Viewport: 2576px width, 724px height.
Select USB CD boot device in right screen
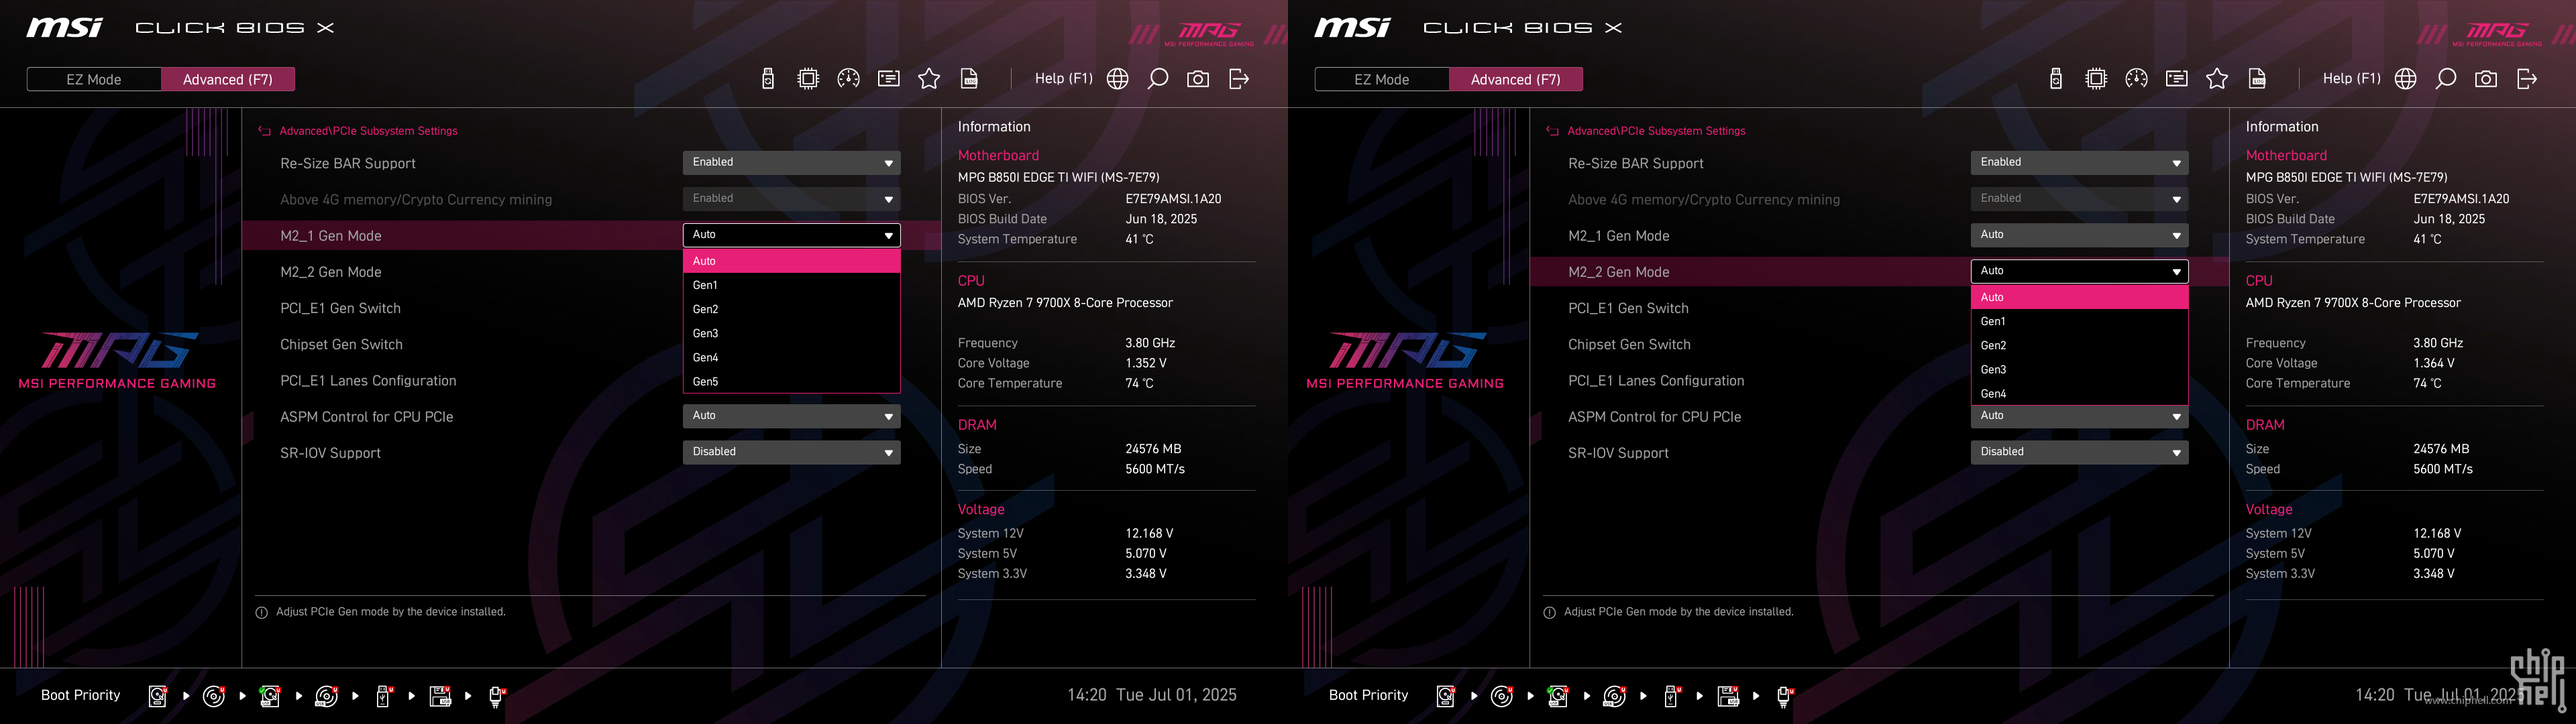[x=1614, y=696]
